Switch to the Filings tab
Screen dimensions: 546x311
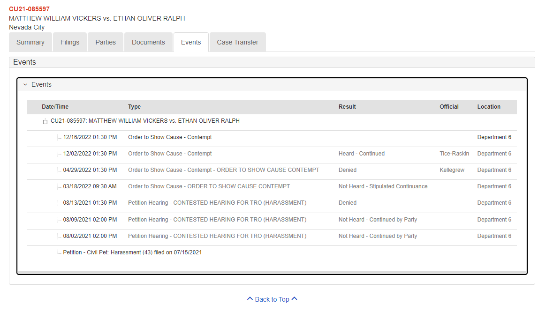coord(70,42)
